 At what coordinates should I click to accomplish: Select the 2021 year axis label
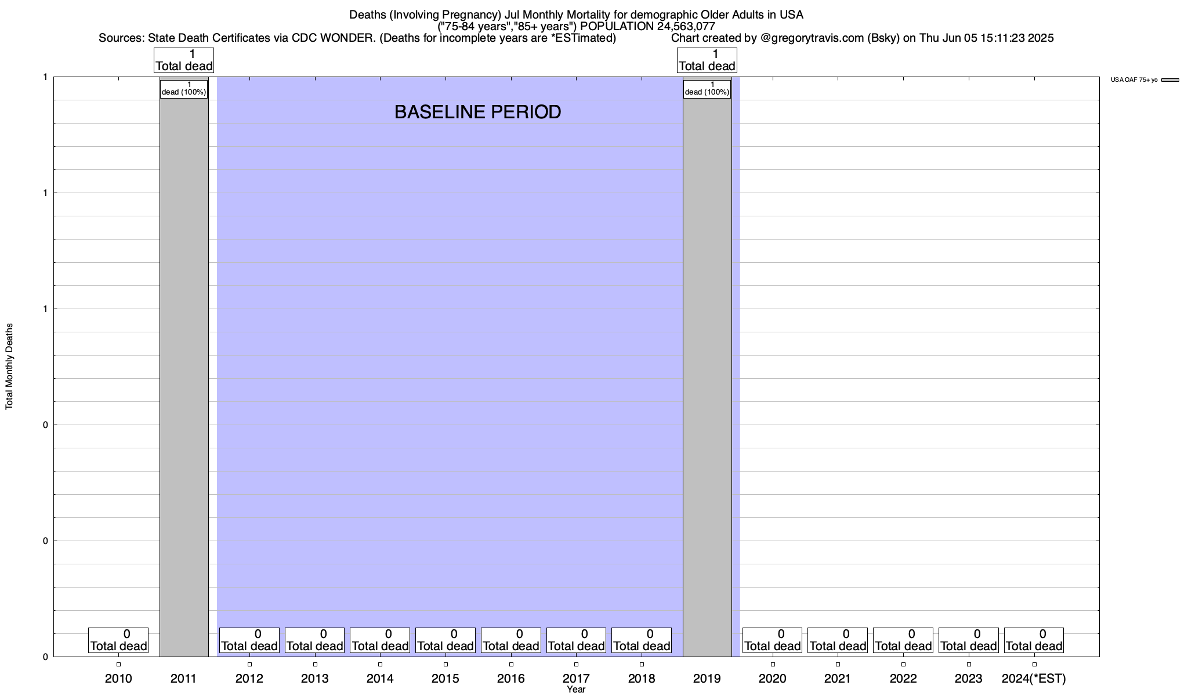point(838,679)
